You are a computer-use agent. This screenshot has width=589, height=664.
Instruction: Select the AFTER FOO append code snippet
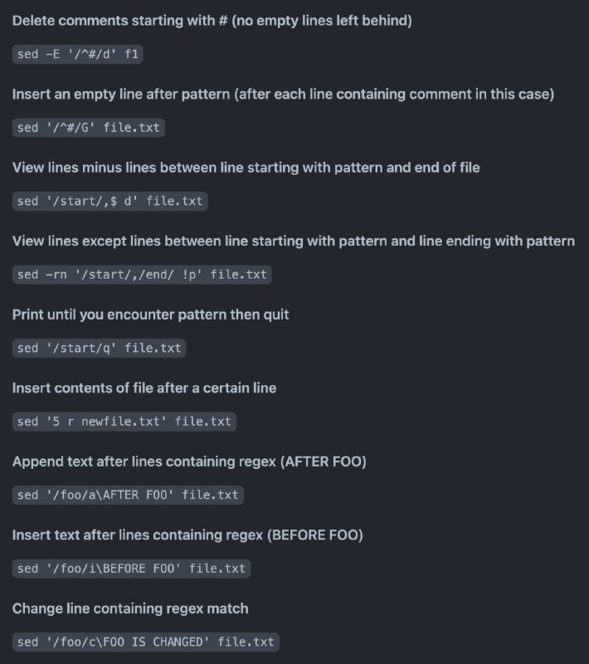[x=128, y=495]
